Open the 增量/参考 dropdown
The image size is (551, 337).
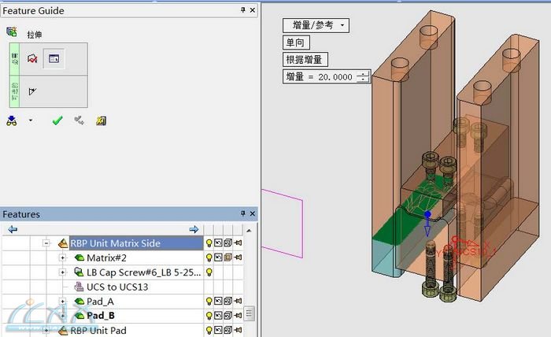315,25
